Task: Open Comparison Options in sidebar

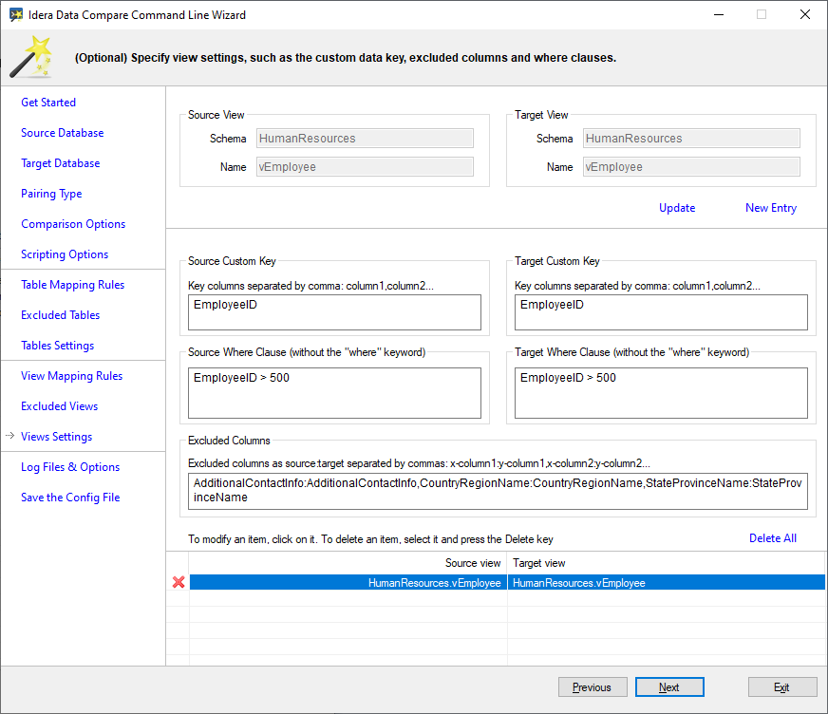Action: [73, 224]
